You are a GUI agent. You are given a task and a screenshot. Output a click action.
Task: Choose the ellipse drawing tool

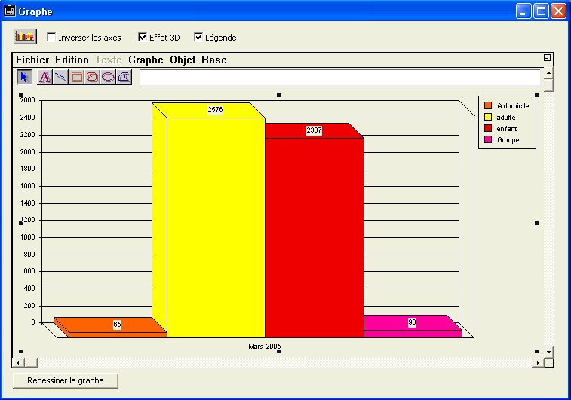108,77
